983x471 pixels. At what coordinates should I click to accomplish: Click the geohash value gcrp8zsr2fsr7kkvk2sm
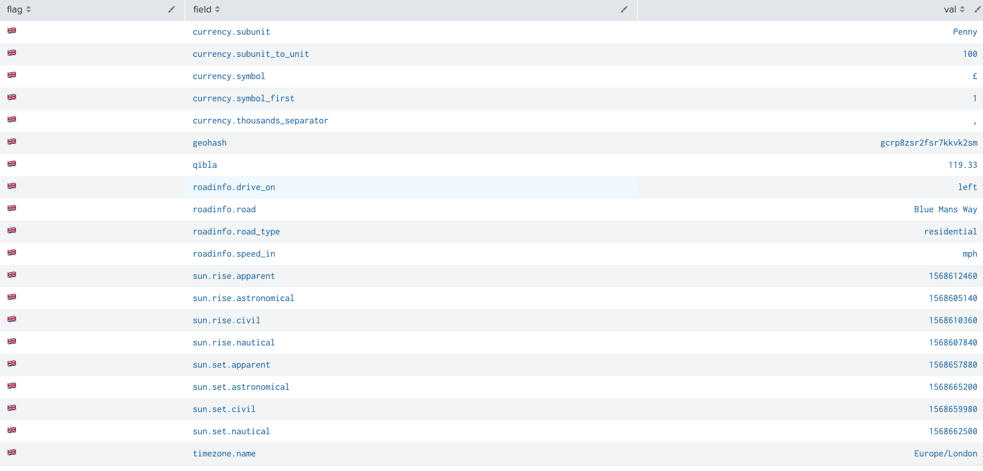pyautogui.click(x=929, y=143)
